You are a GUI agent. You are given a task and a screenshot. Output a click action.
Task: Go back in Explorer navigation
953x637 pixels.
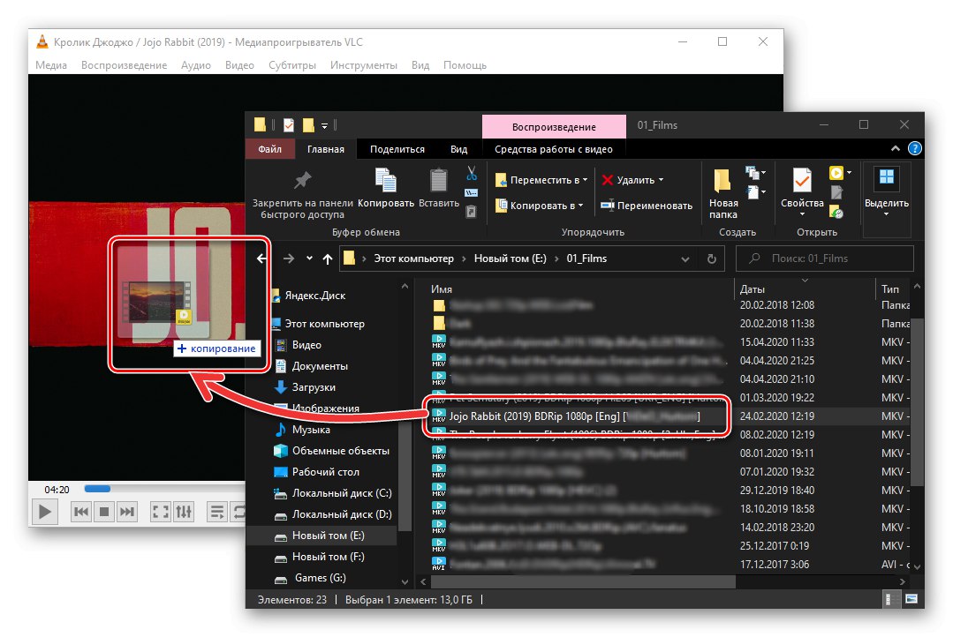262,259
